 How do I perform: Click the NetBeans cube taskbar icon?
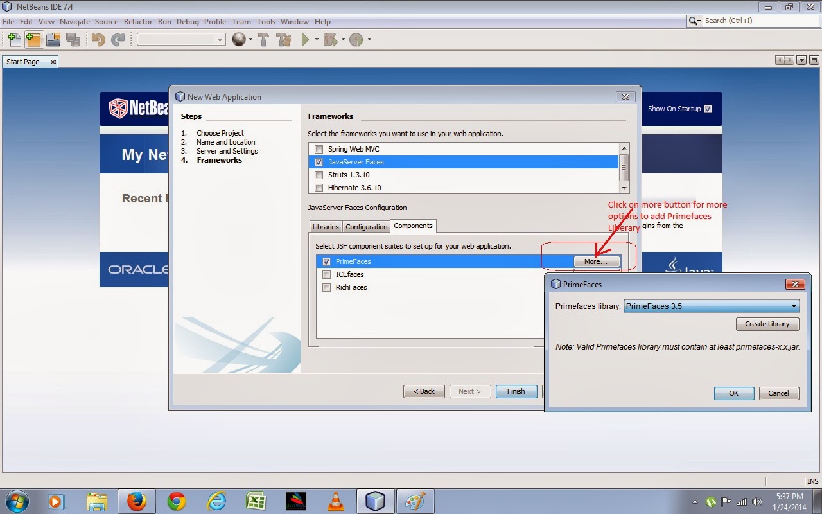coord(375,501)
